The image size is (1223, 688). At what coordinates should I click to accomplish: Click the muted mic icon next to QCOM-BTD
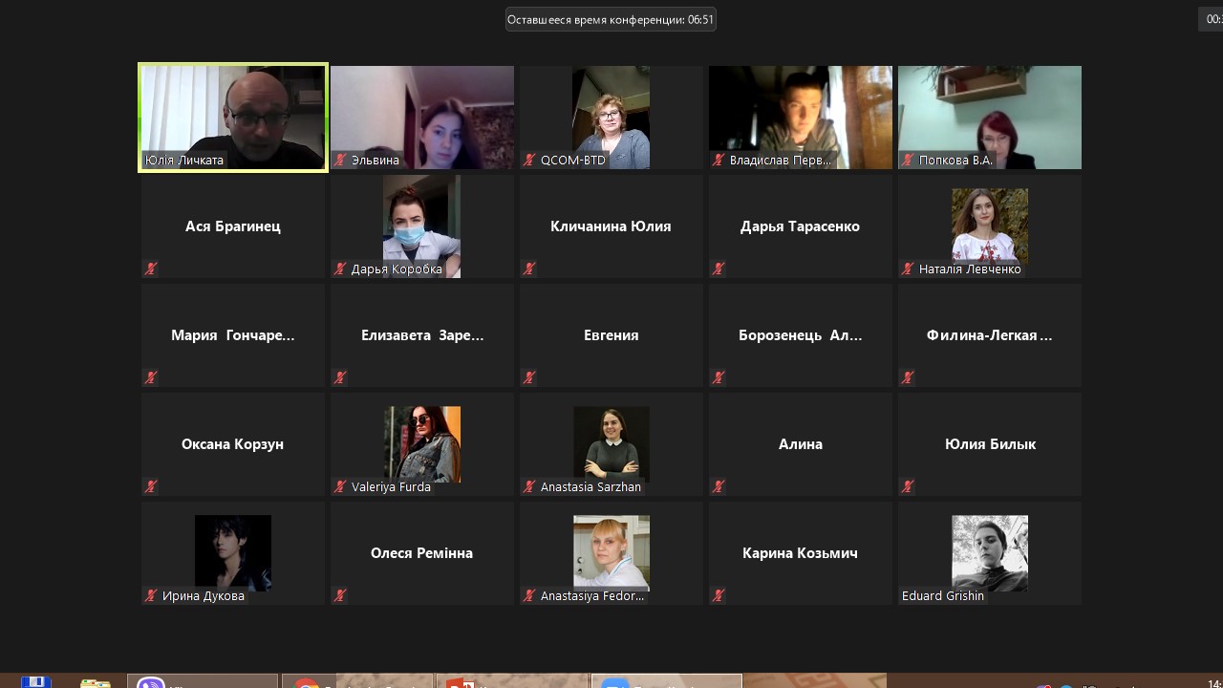529,161
